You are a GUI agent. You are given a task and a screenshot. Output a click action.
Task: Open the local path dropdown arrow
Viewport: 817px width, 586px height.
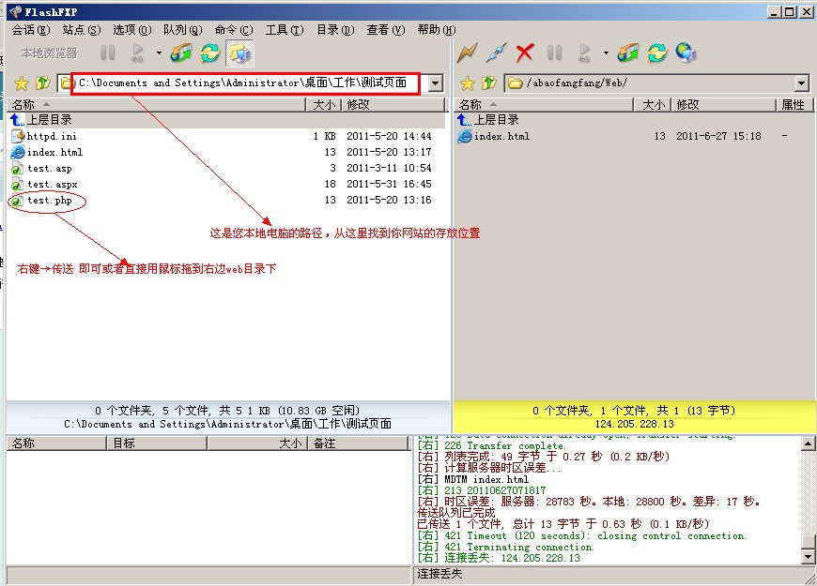coord(435,83)
